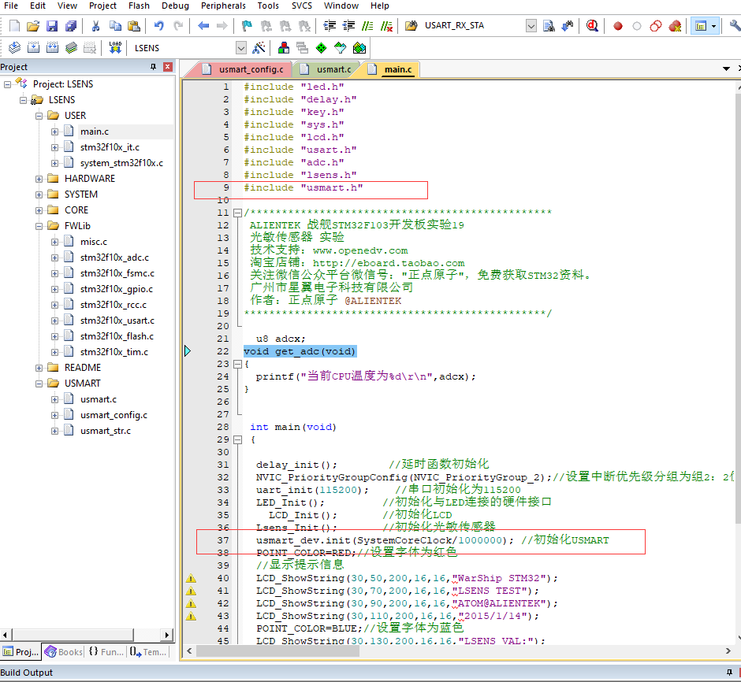Image resolution: width=741 pixels, height=682 pixels.
Task: Switch to the Books panel tab
Action: pyautogui.click(x=63, y=652)
